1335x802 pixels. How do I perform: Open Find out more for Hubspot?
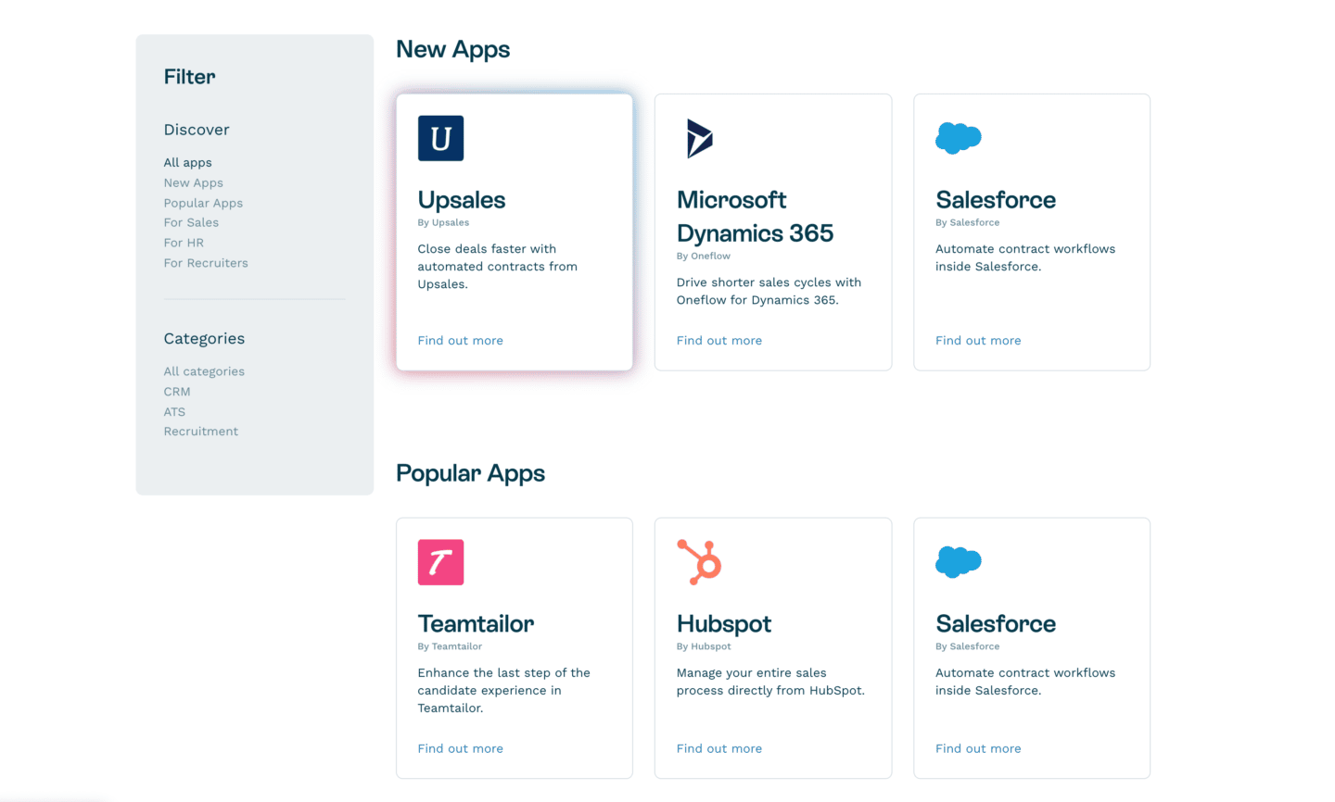718,748
